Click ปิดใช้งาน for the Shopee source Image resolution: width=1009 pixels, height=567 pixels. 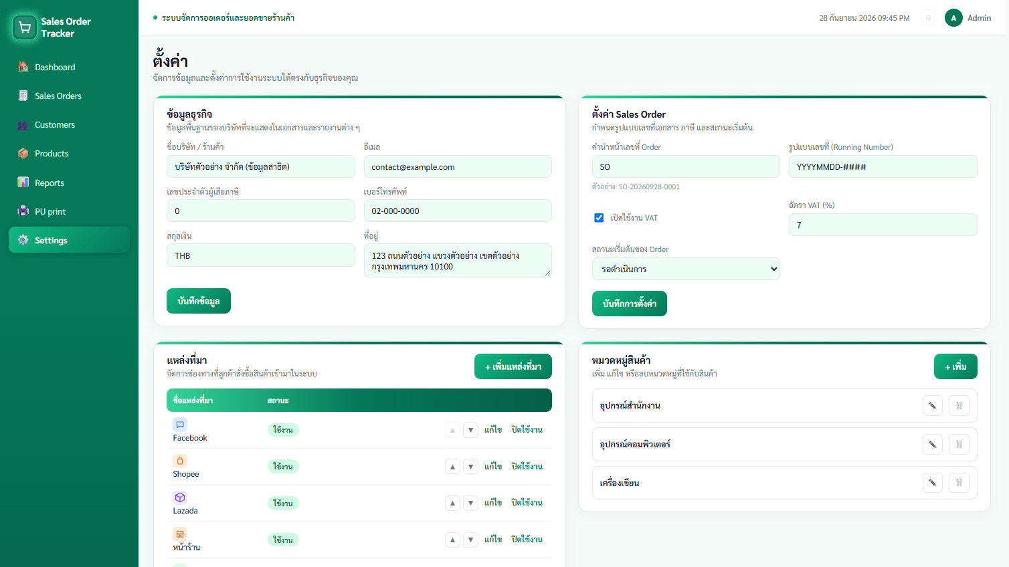(527, 467)
